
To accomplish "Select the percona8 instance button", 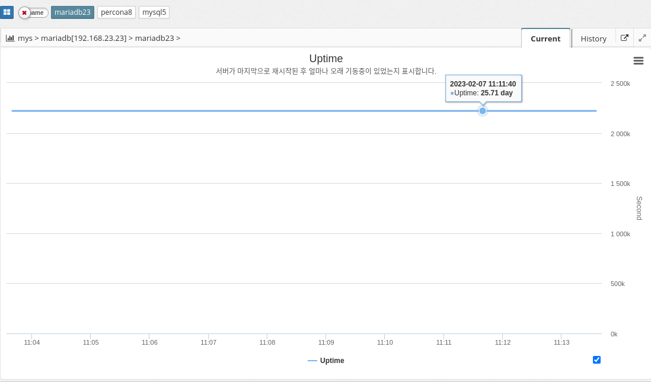I will pyautogui.click(x=116, y=12).
